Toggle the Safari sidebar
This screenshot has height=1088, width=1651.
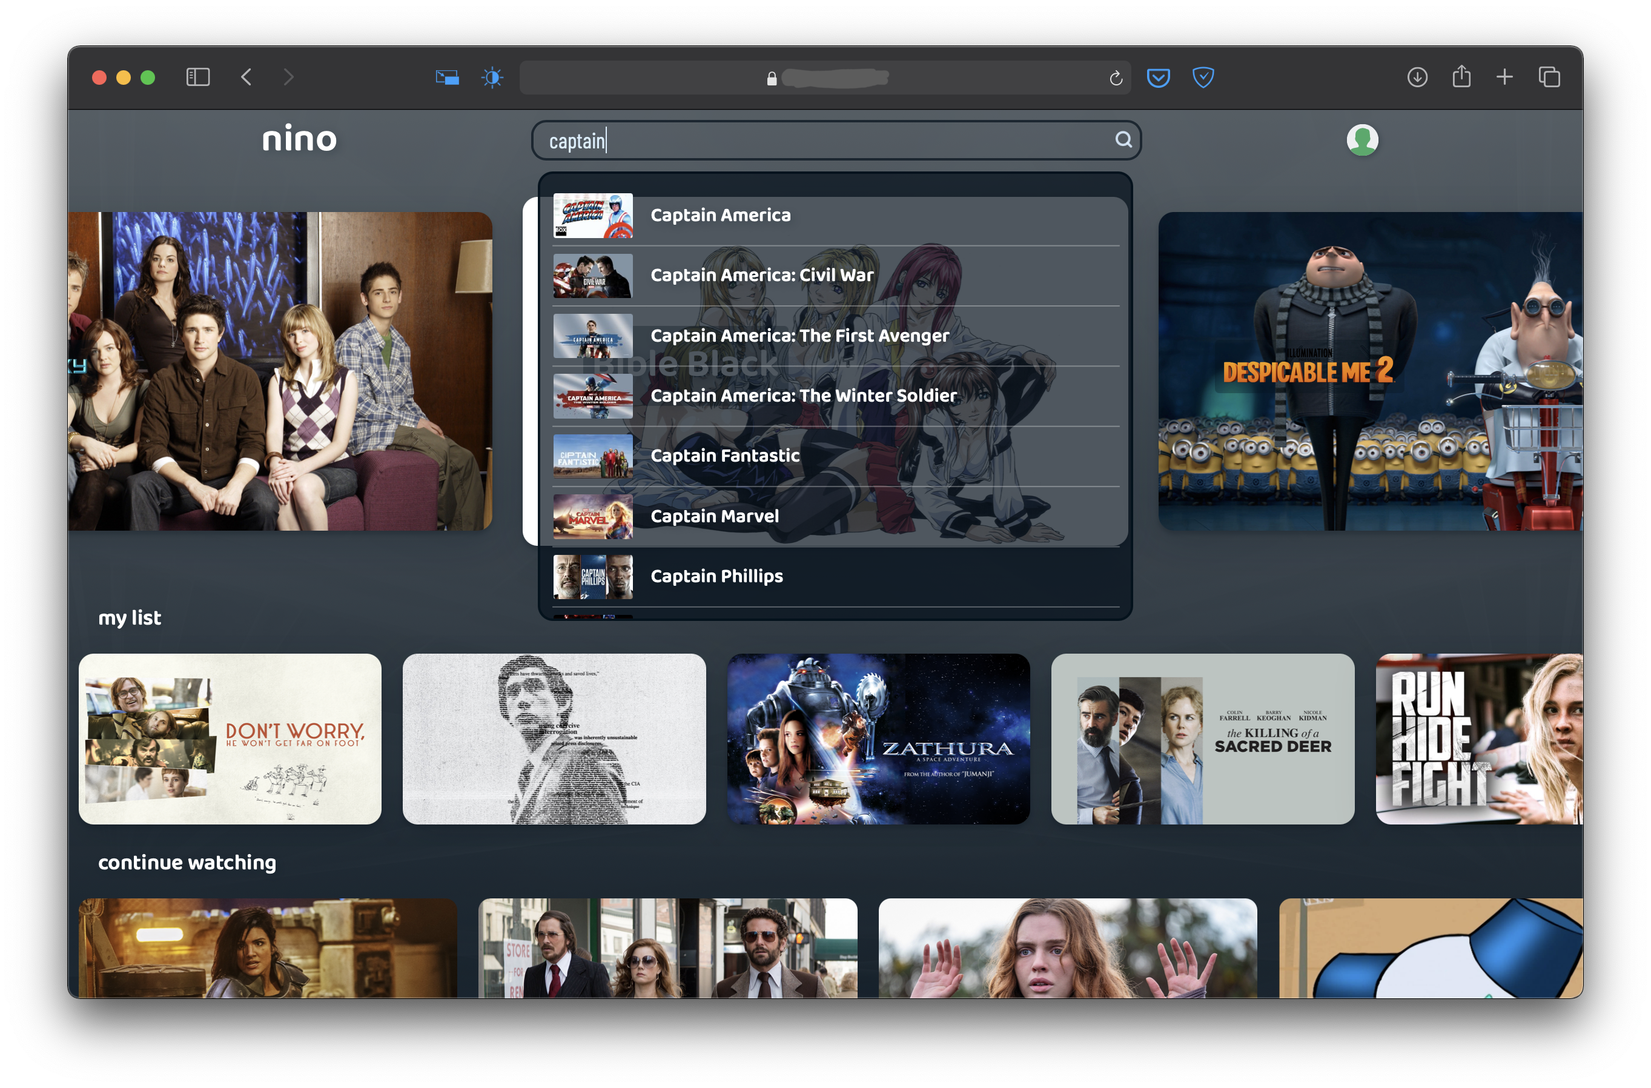coord(197,77)
